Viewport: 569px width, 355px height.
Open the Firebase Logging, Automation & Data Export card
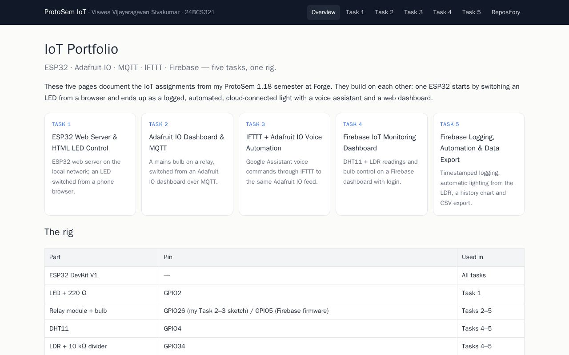coord(479,164)
